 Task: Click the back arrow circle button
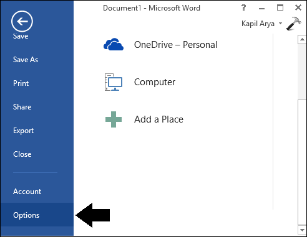point(22,21)
